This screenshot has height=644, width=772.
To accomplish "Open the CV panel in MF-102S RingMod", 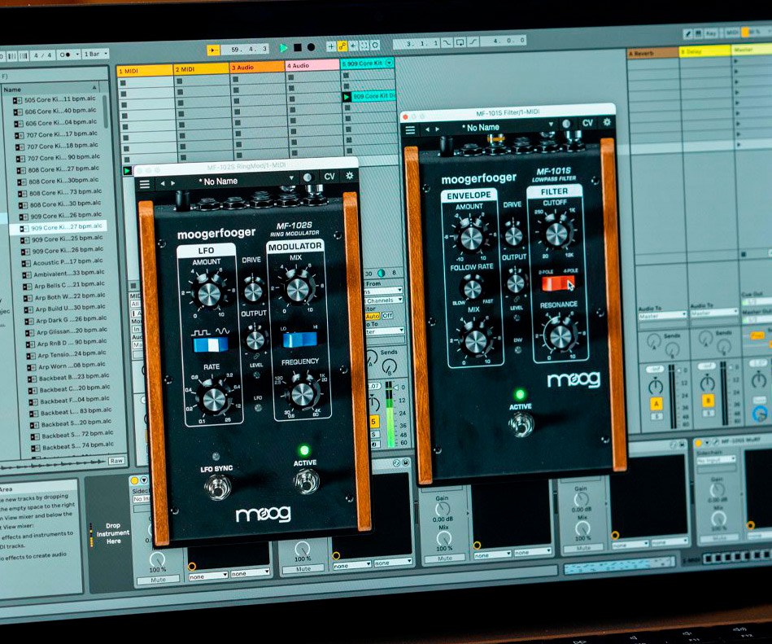I will pos(329,177).
